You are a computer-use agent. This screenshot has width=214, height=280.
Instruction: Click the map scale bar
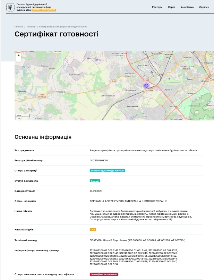point(23,117)
